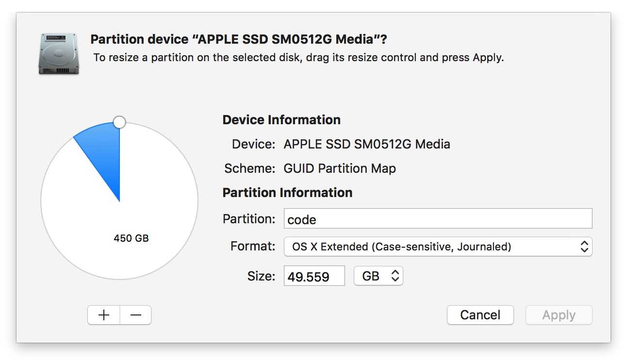Add a partition with the plus button
Viewport: 627px width, 363px height.
(x=104, y=315)
